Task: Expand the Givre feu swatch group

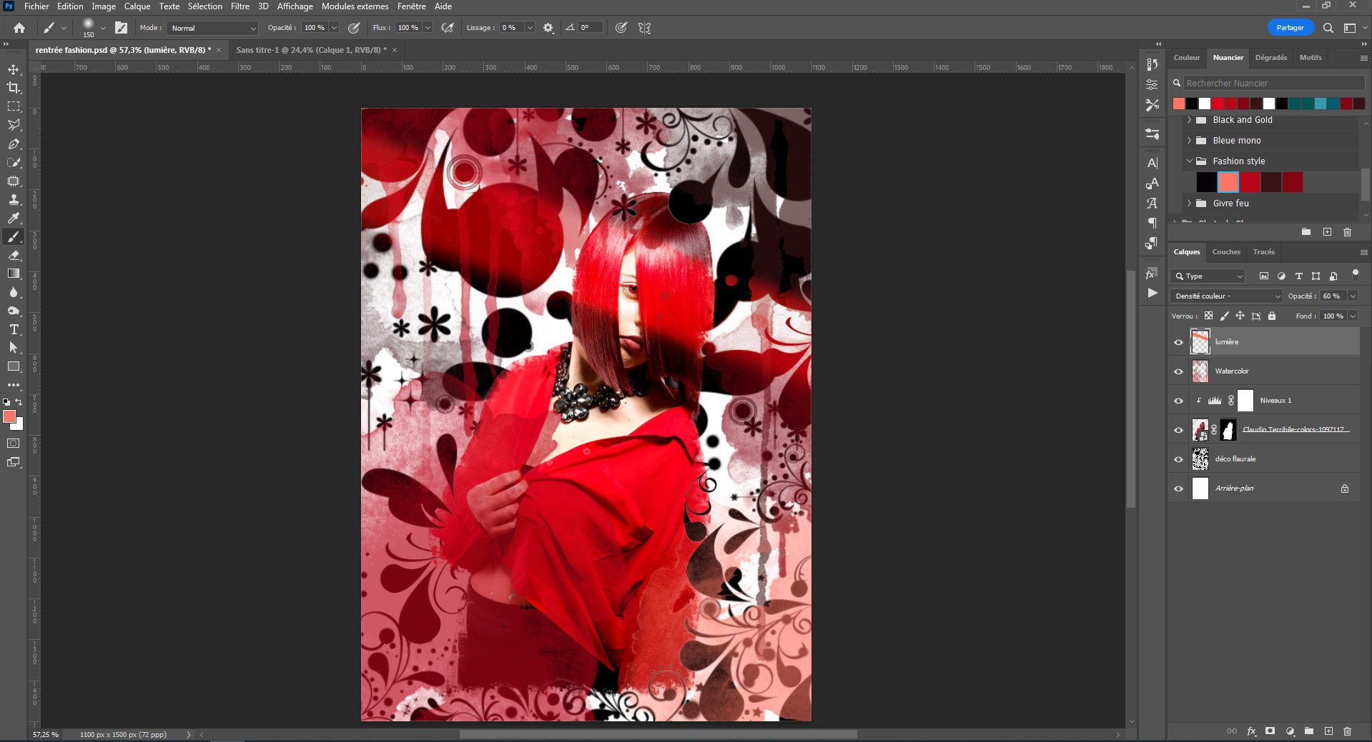Action: click(x=1190, y=204)
